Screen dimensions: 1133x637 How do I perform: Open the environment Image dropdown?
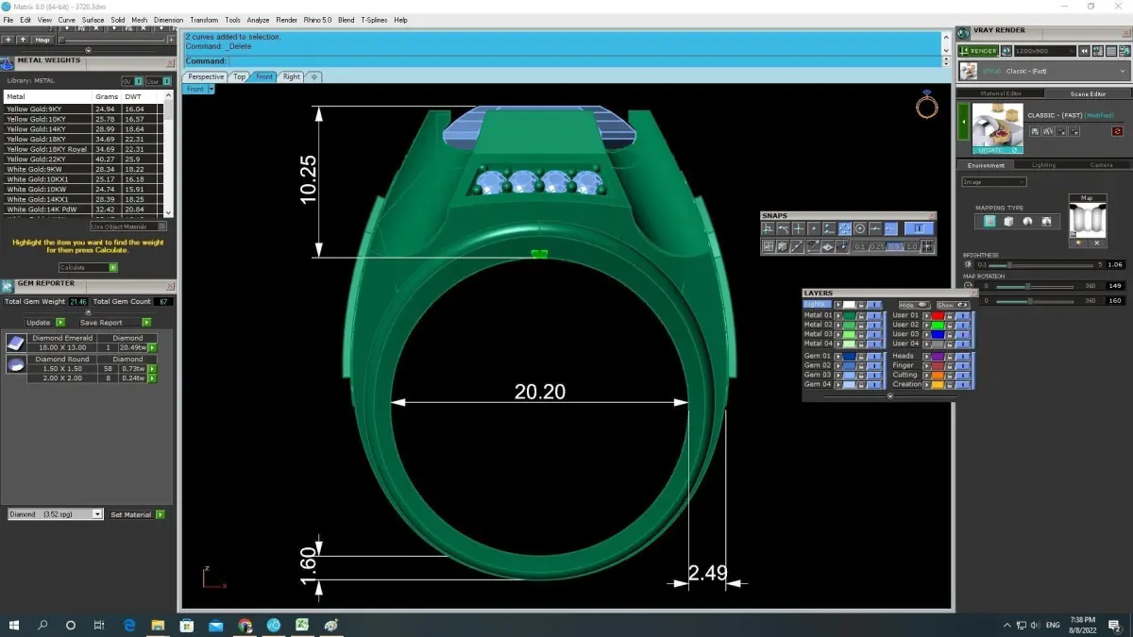(x=994, y=181)
